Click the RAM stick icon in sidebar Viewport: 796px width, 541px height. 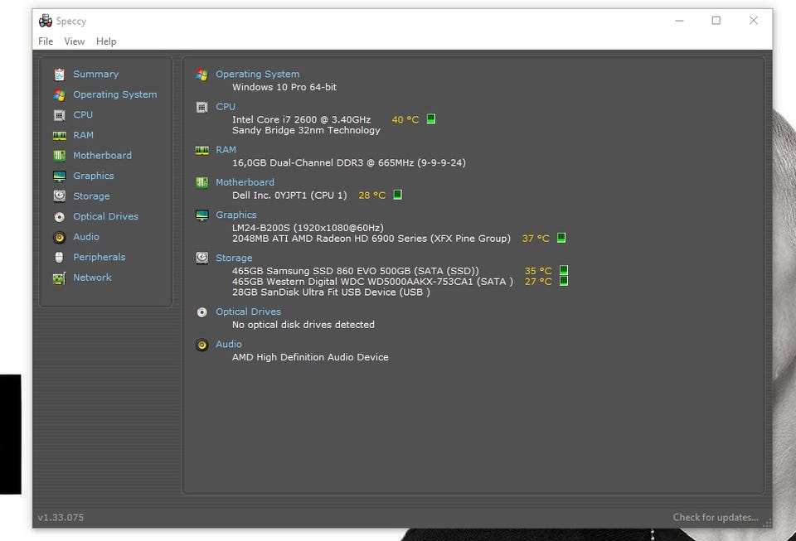60,135
